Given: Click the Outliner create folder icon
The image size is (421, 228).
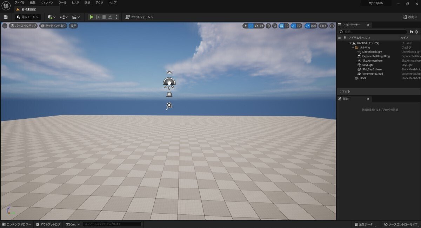Looking at the screenshot, I should click(x=411, y=32).
